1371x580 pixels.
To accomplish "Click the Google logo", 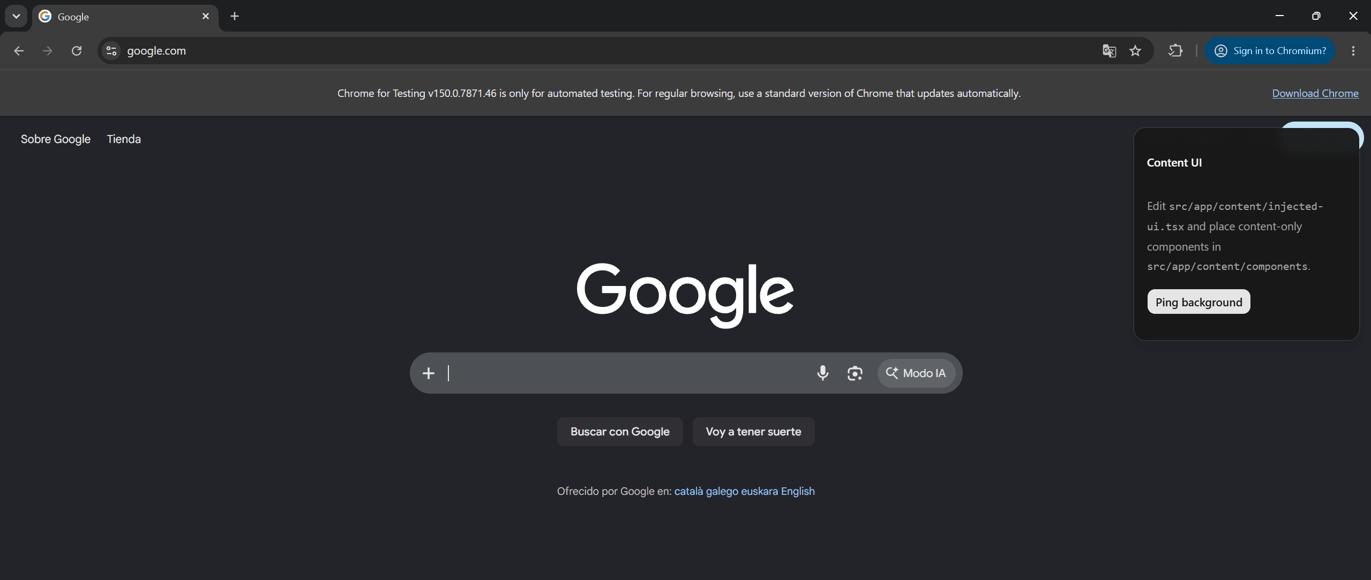I will tap(685, 295).
